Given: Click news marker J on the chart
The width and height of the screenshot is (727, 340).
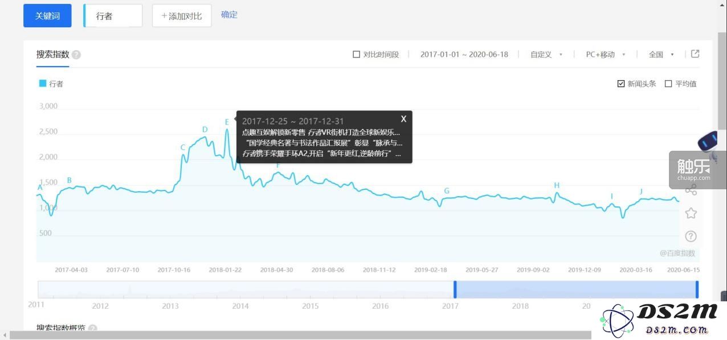Looking at the screenshot, I should point(641,192).
